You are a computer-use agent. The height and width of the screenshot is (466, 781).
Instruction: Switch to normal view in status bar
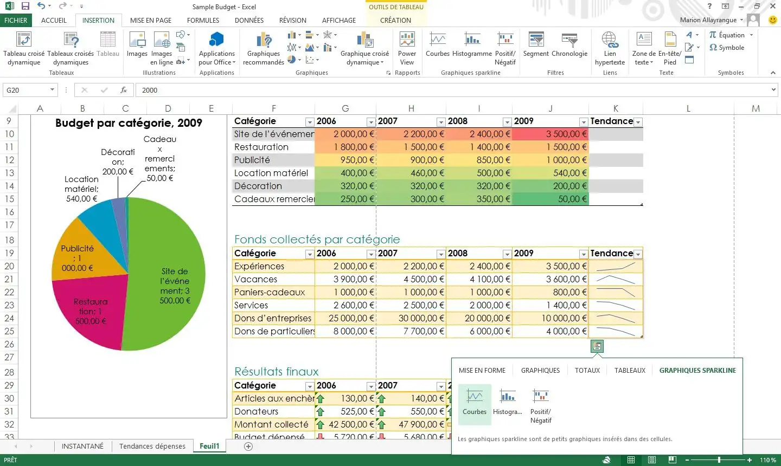[x=631, y=460]
